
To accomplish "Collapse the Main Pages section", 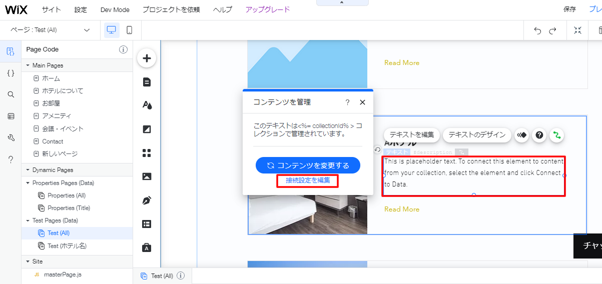I will (29, 65).
